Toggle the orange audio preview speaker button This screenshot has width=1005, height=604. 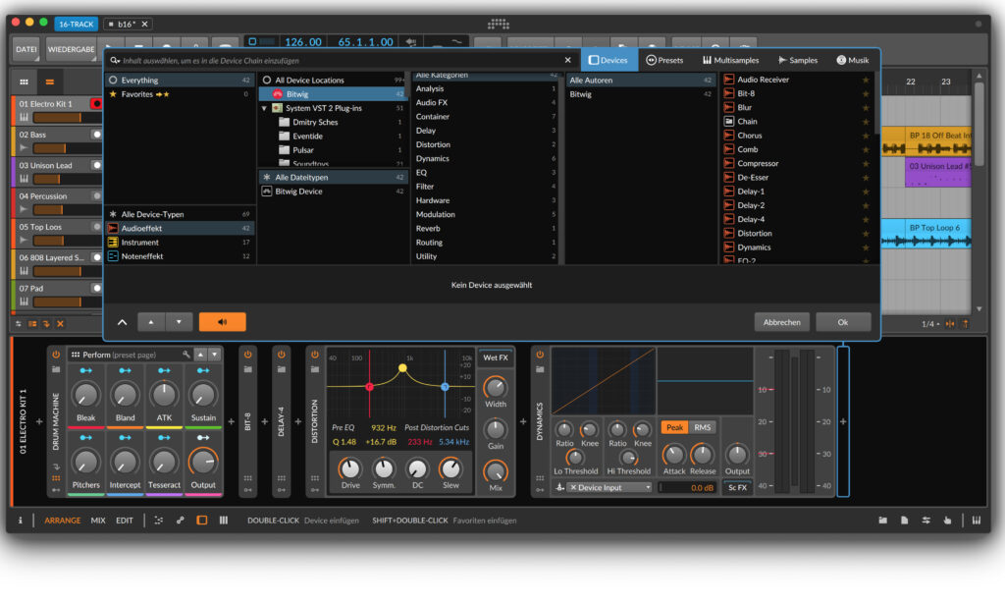tap(223, 322)
